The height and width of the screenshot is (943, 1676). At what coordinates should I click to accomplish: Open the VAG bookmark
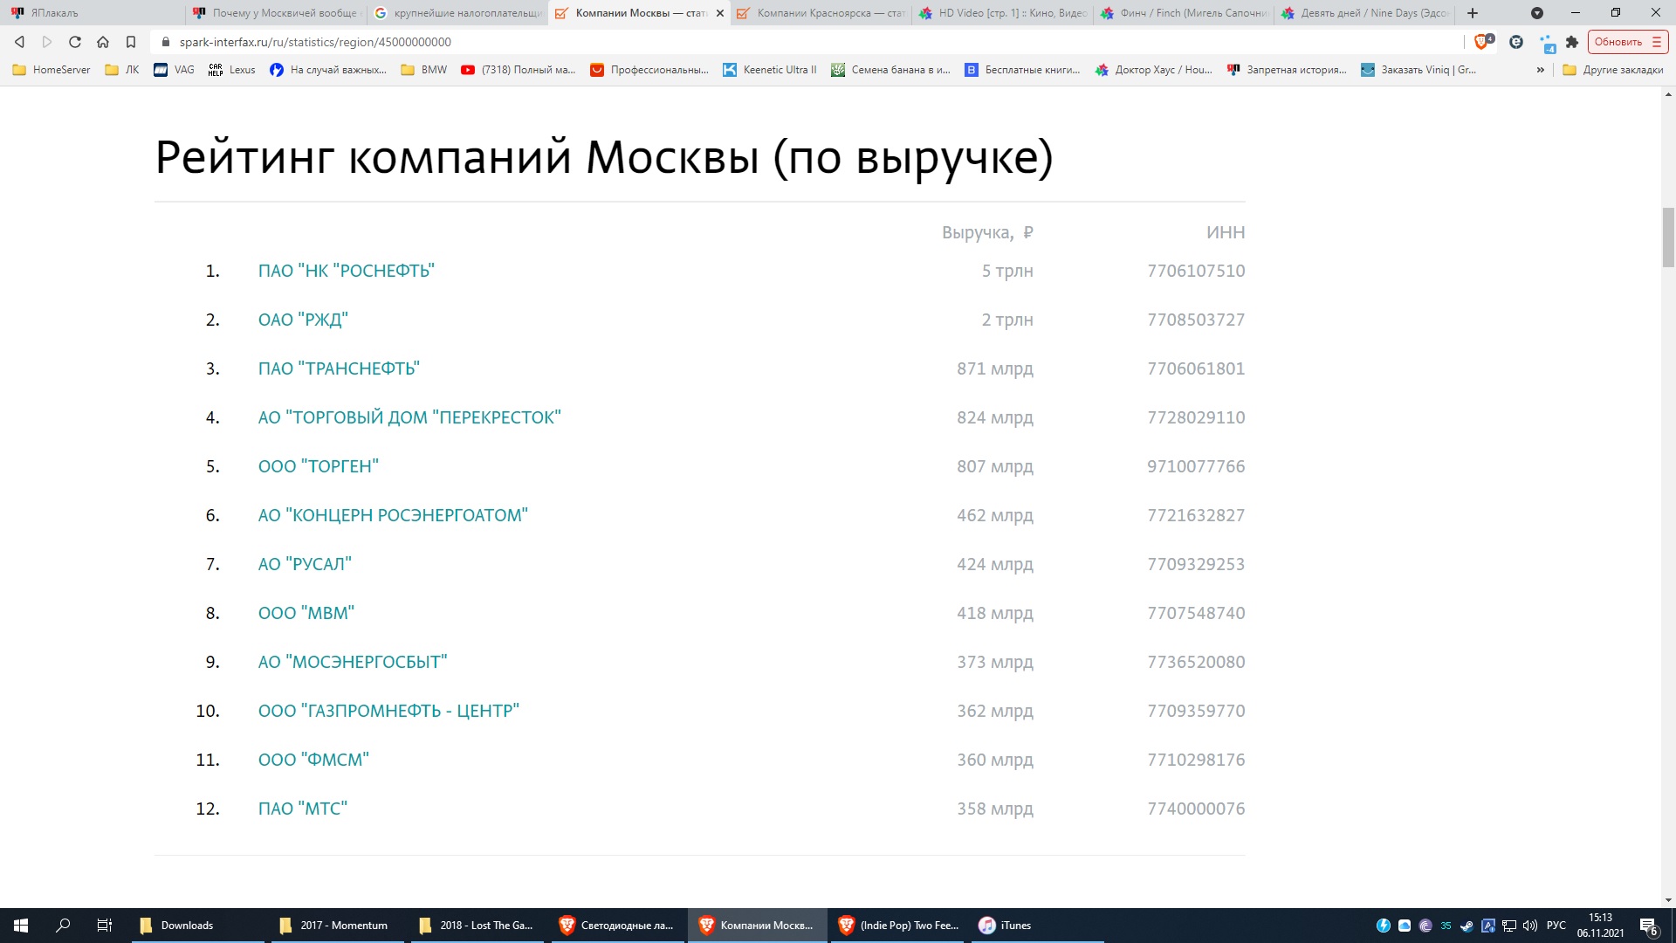point(175,70)
